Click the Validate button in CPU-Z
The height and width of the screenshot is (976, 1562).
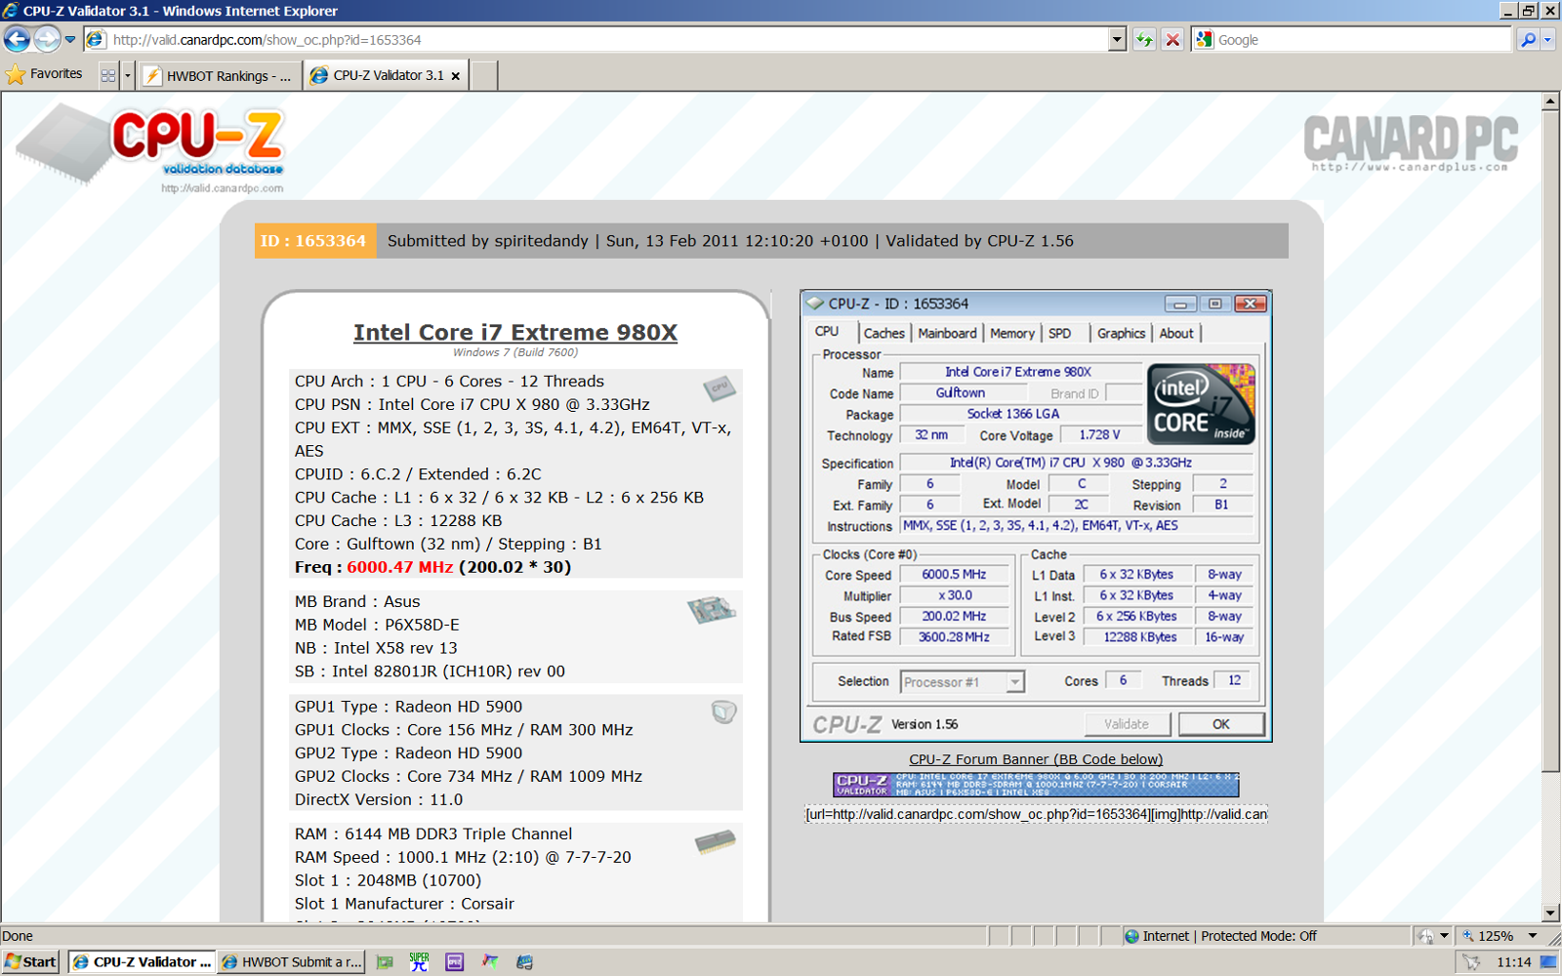(x=1127, y=724)
